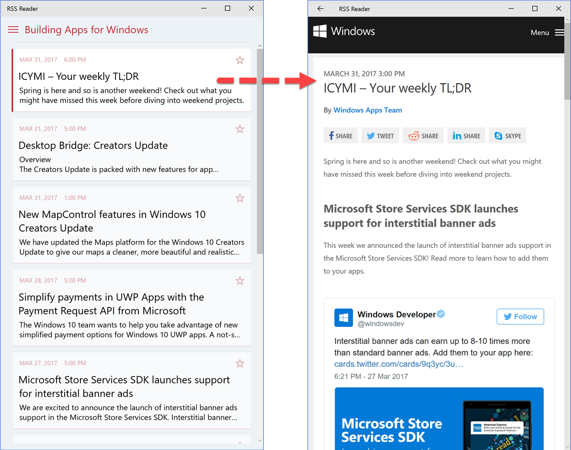
Task: Open the Microsoft Store Services SDK tweet image
Action: point(439,418)
